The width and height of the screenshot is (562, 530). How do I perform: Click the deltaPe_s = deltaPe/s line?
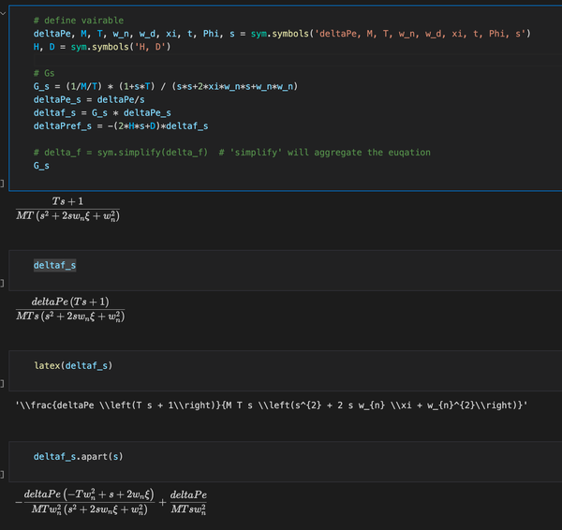pyautogui.click(x=89, y=99)
